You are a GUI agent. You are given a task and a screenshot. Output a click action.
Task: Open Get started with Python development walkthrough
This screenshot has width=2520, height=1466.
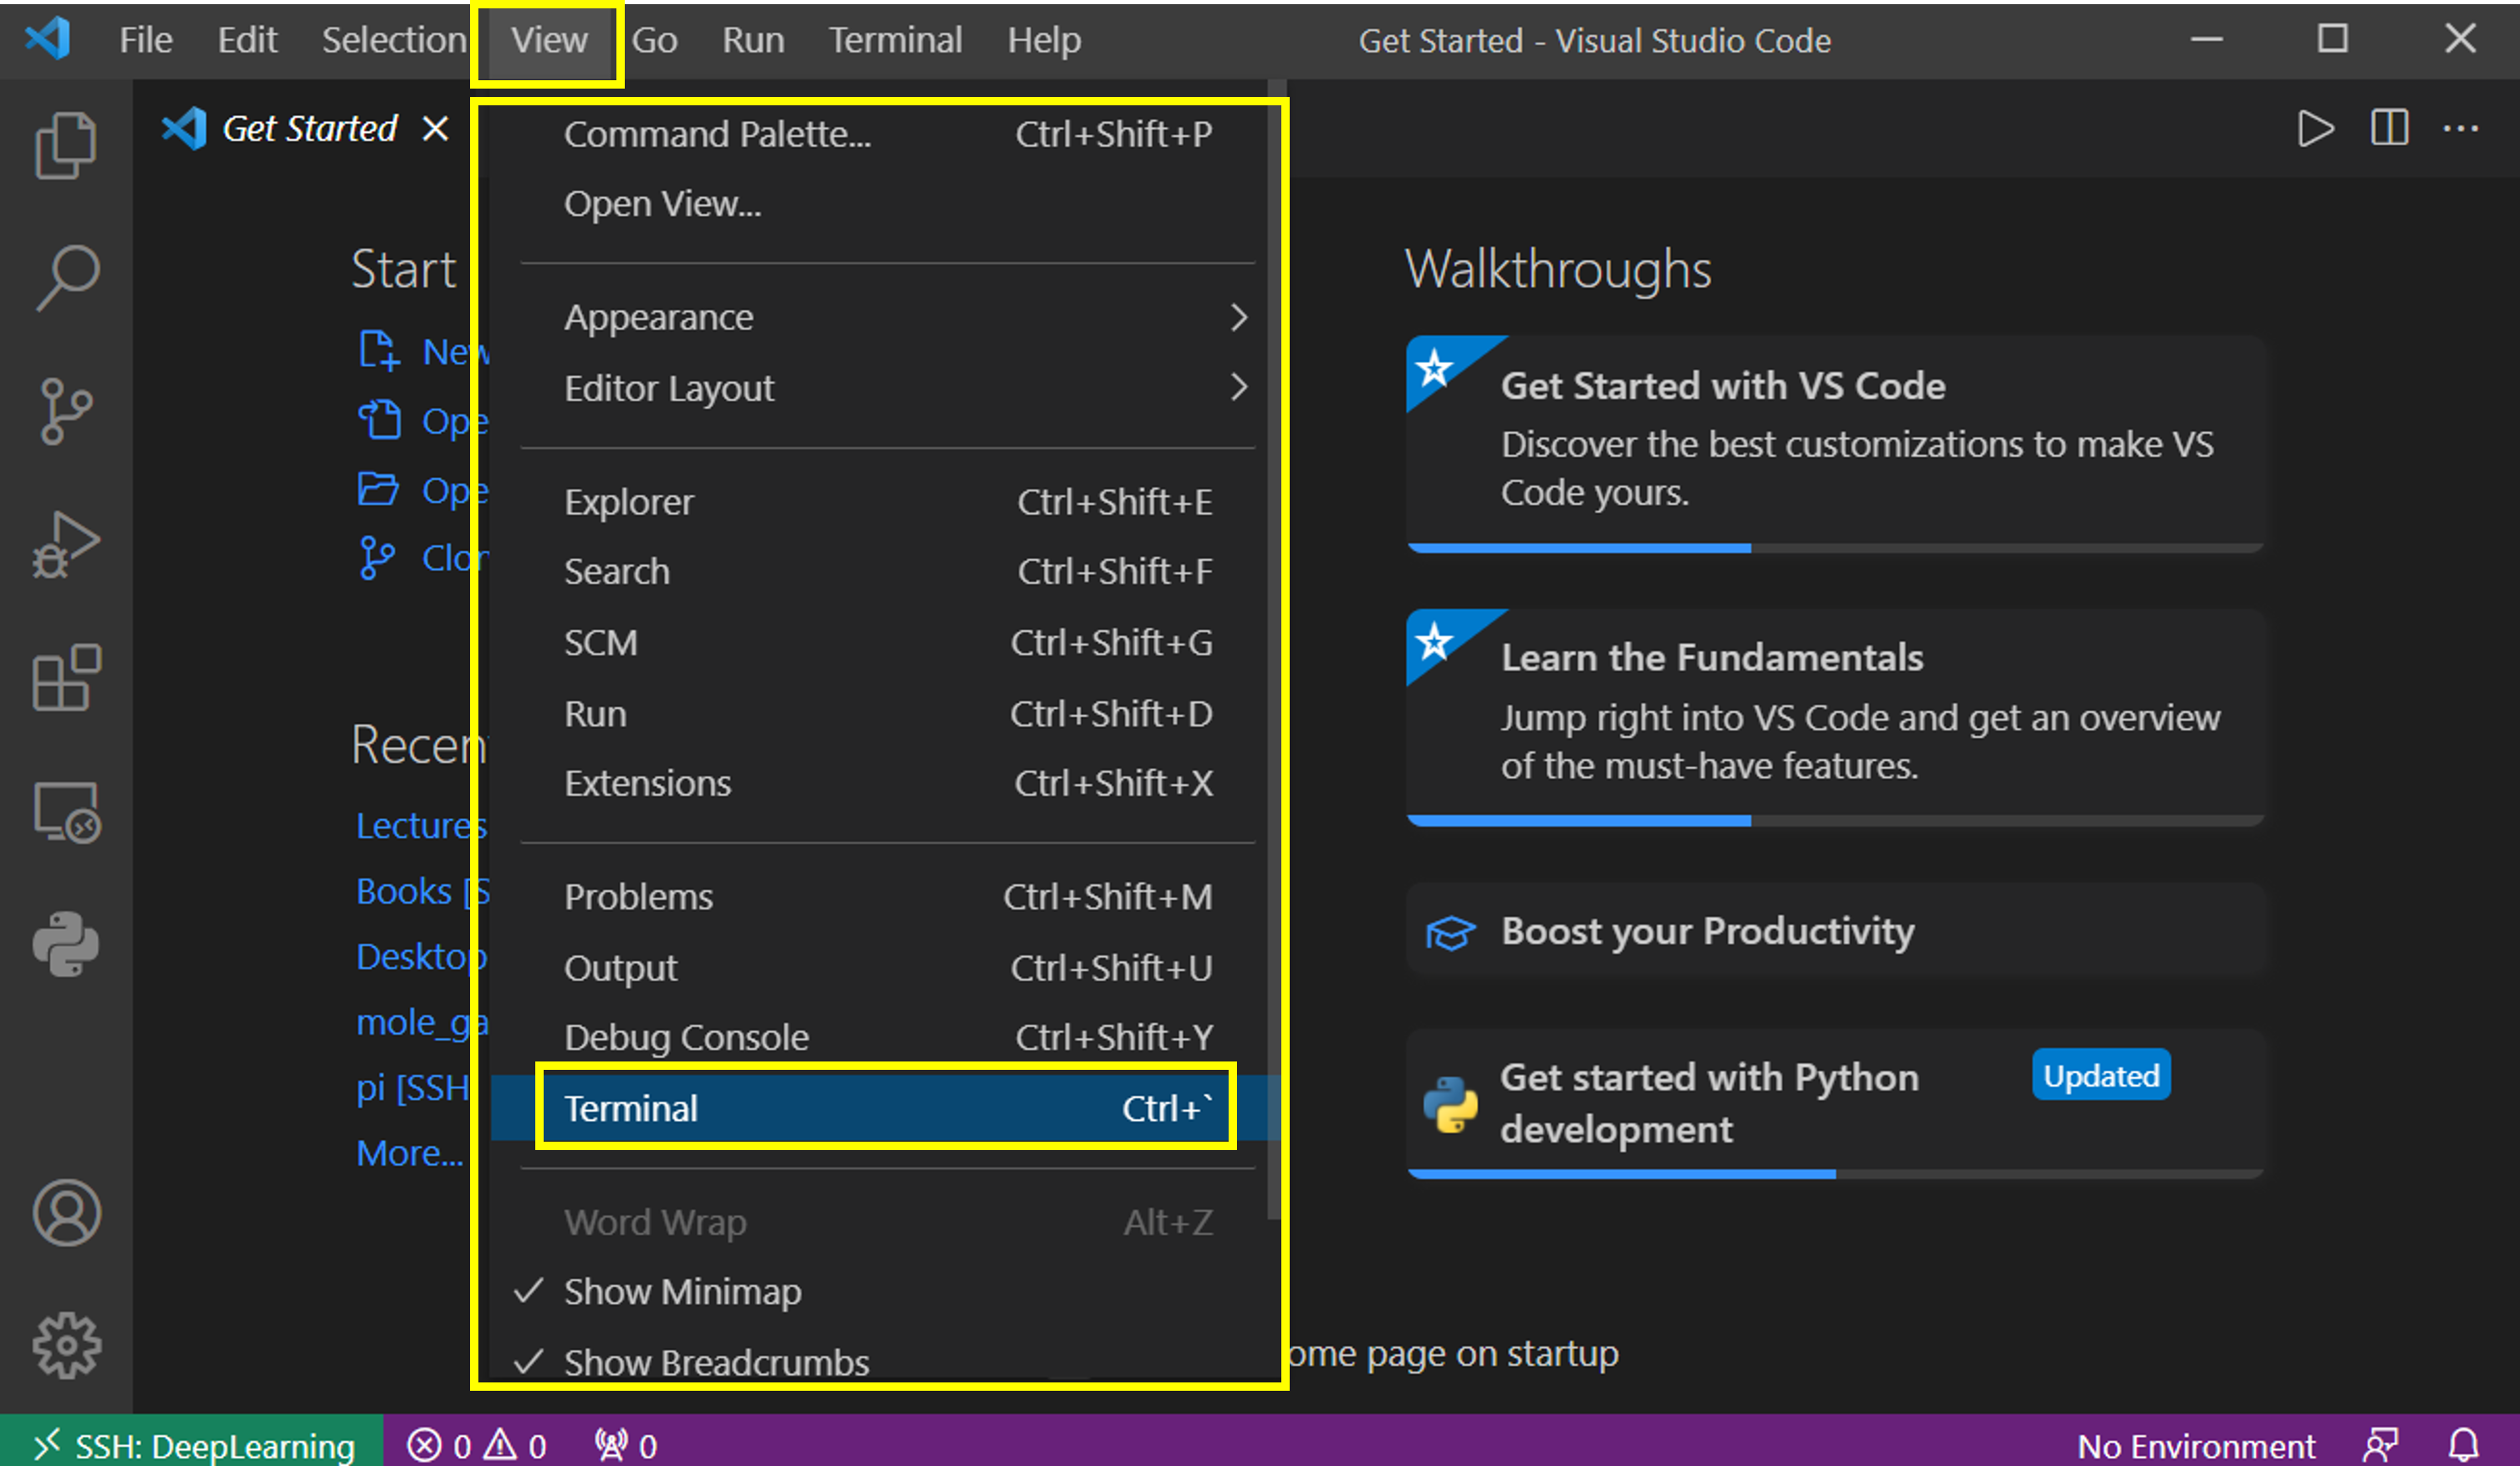(1835, 1103)
